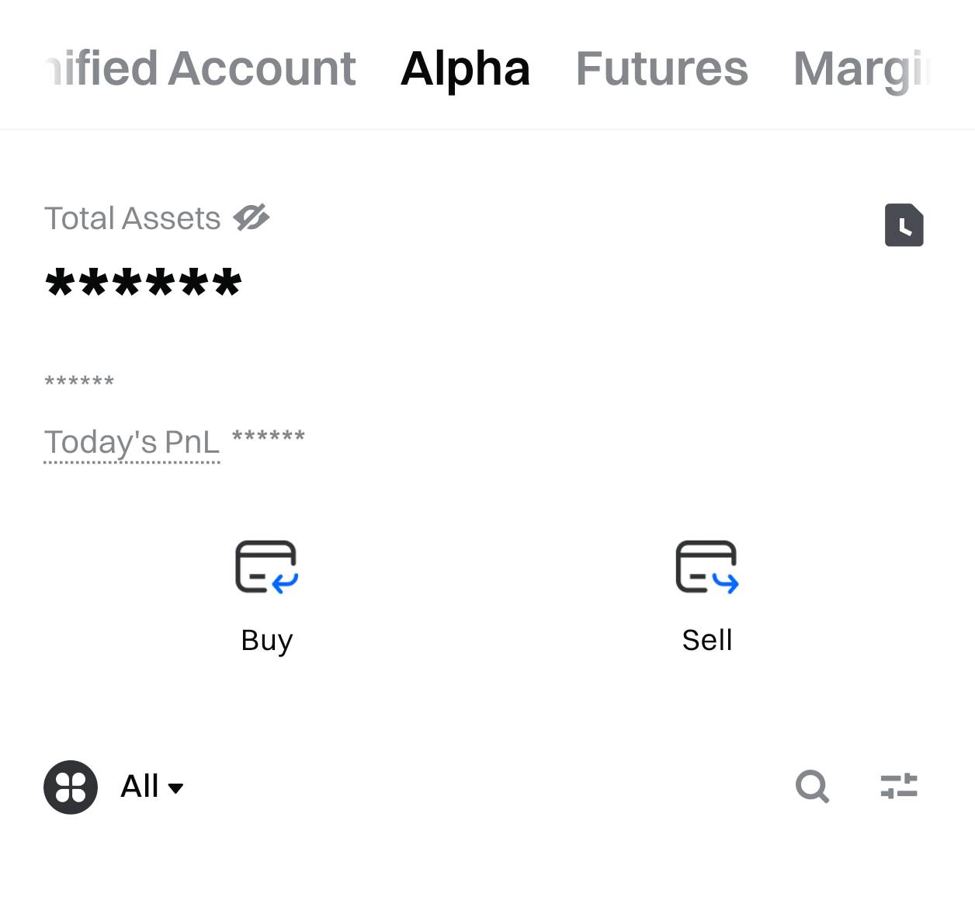The image size is (975, 897).
Task: Switch to the Futures tab
Action: click(661, 68)
